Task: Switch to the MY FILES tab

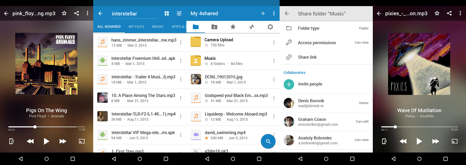Action: click(x=136, y=26)
